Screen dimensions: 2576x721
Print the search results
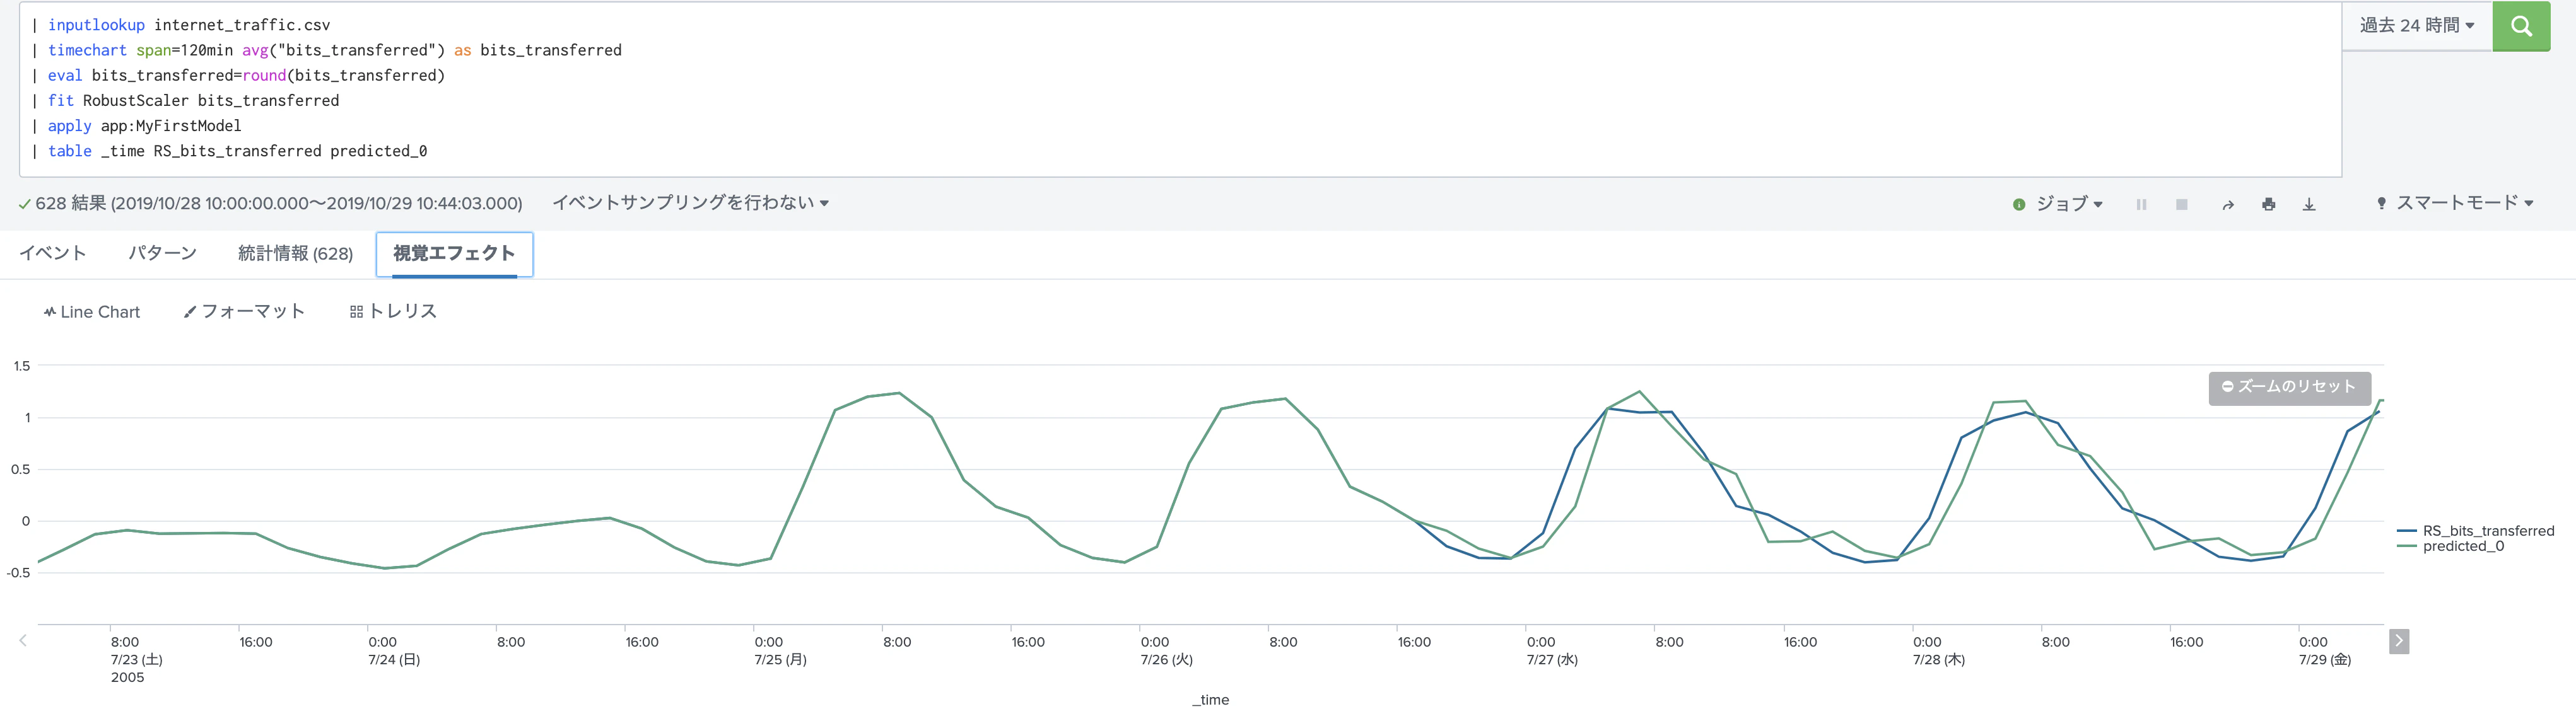2268,205
